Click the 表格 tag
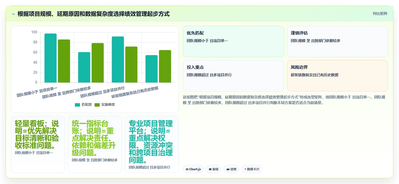Screen dimensions: 399x184 point(213,169)
